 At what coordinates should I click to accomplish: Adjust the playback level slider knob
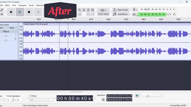click(174, 15)
